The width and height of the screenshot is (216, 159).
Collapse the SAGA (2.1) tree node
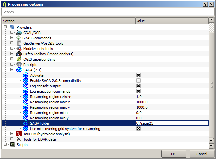coord(12,70)
